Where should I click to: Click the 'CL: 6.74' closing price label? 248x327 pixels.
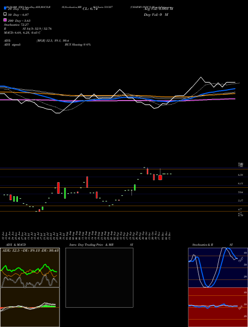tap(90, 9)
